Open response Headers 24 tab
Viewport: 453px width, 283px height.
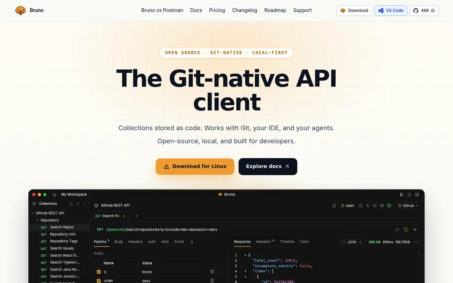pyautogui.click(x=265, y=241)
